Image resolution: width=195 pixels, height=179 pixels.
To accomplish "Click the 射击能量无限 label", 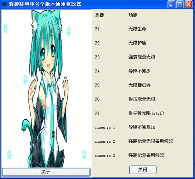I will pyautogui.click(x=142, y=99).
